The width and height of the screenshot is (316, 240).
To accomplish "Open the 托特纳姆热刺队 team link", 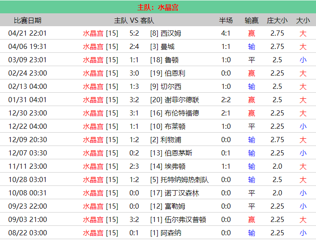I will click(184, 179).
